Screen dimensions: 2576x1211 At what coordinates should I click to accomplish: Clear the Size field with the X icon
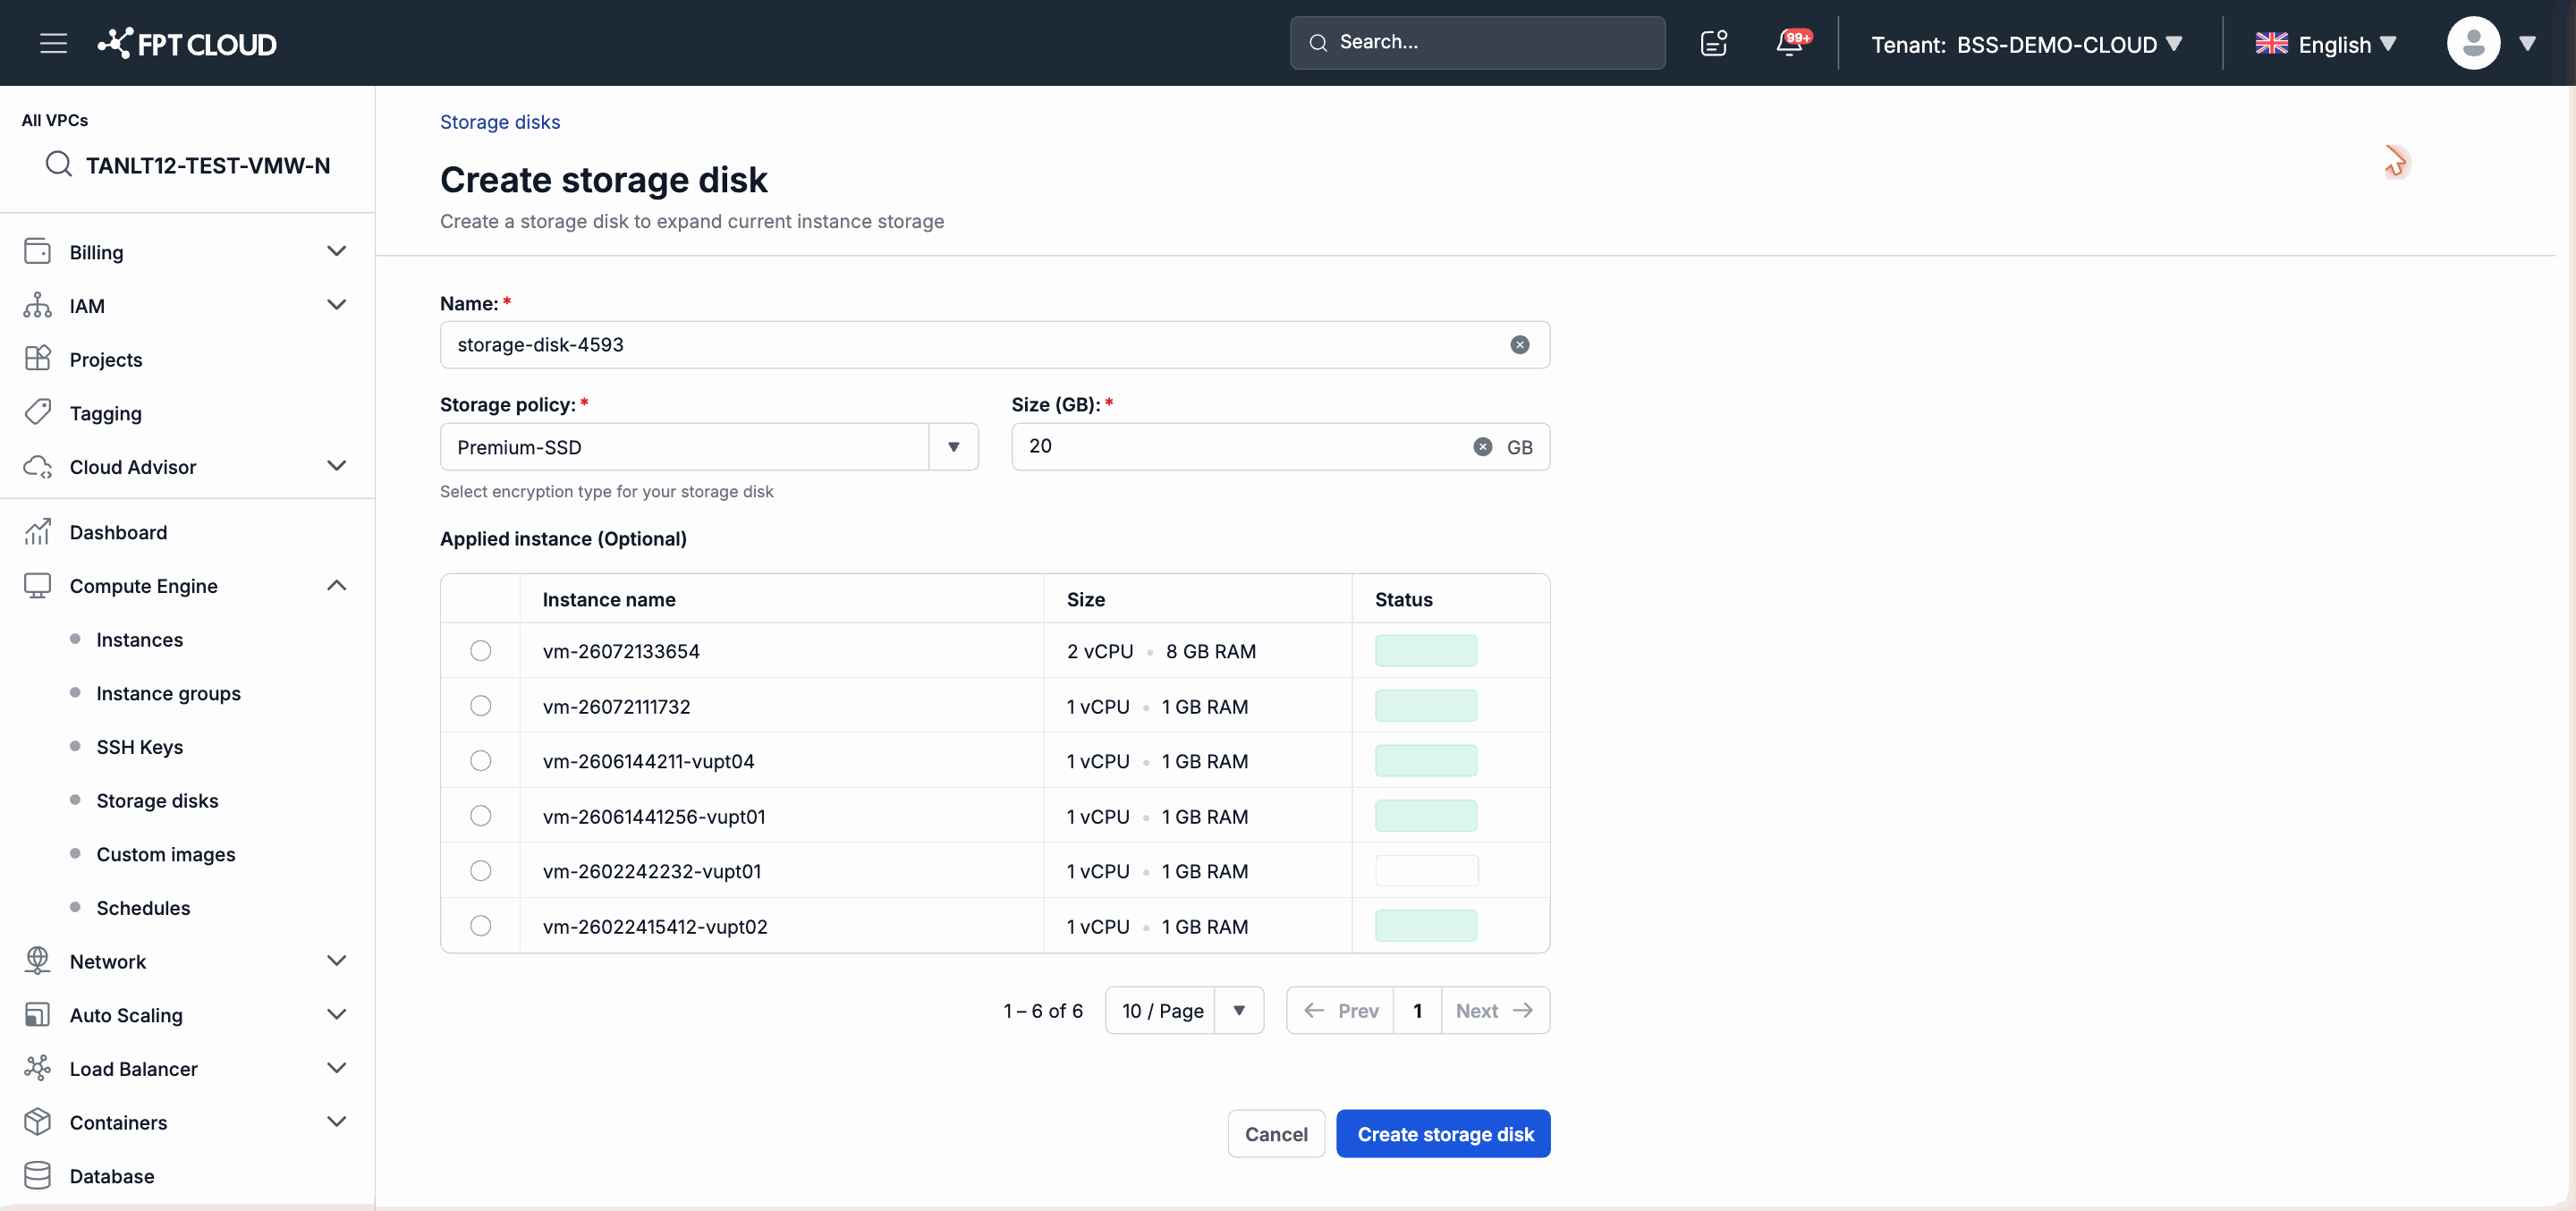click(1482, 447)
